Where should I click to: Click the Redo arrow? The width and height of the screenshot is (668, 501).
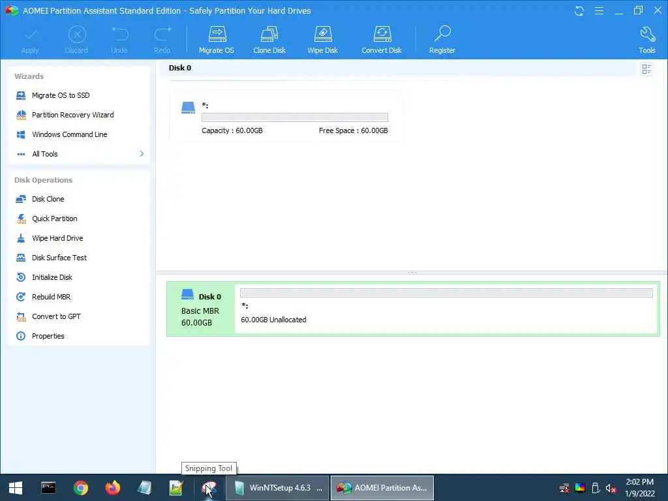point(162,40)
